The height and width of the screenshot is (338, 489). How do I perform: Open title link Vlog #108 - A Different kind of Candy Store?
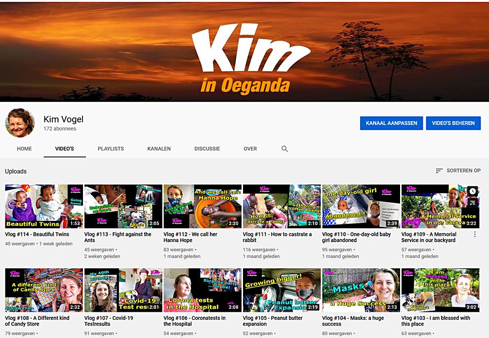tap(37, 321)
